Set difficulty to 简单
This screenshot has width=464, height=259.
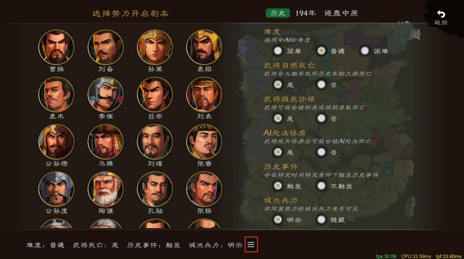point(278,51)
